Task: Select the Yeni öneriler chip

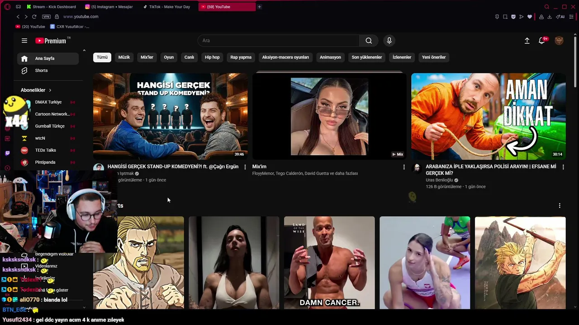Action: [x=434, y=57]
